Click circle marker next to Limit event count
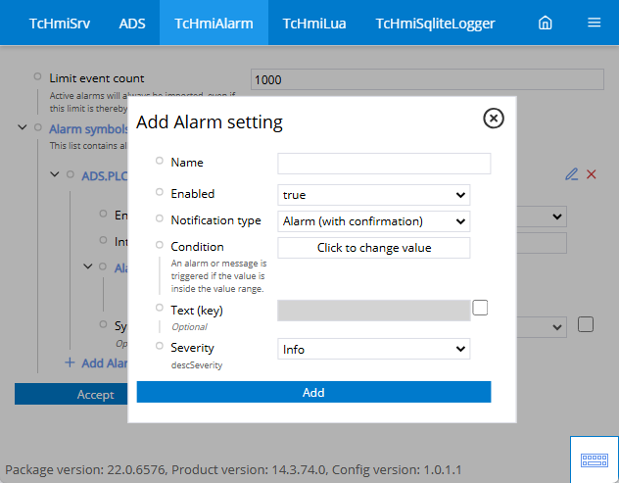The width and height of the screenshot is (619, 483). (x=37, y=76)
